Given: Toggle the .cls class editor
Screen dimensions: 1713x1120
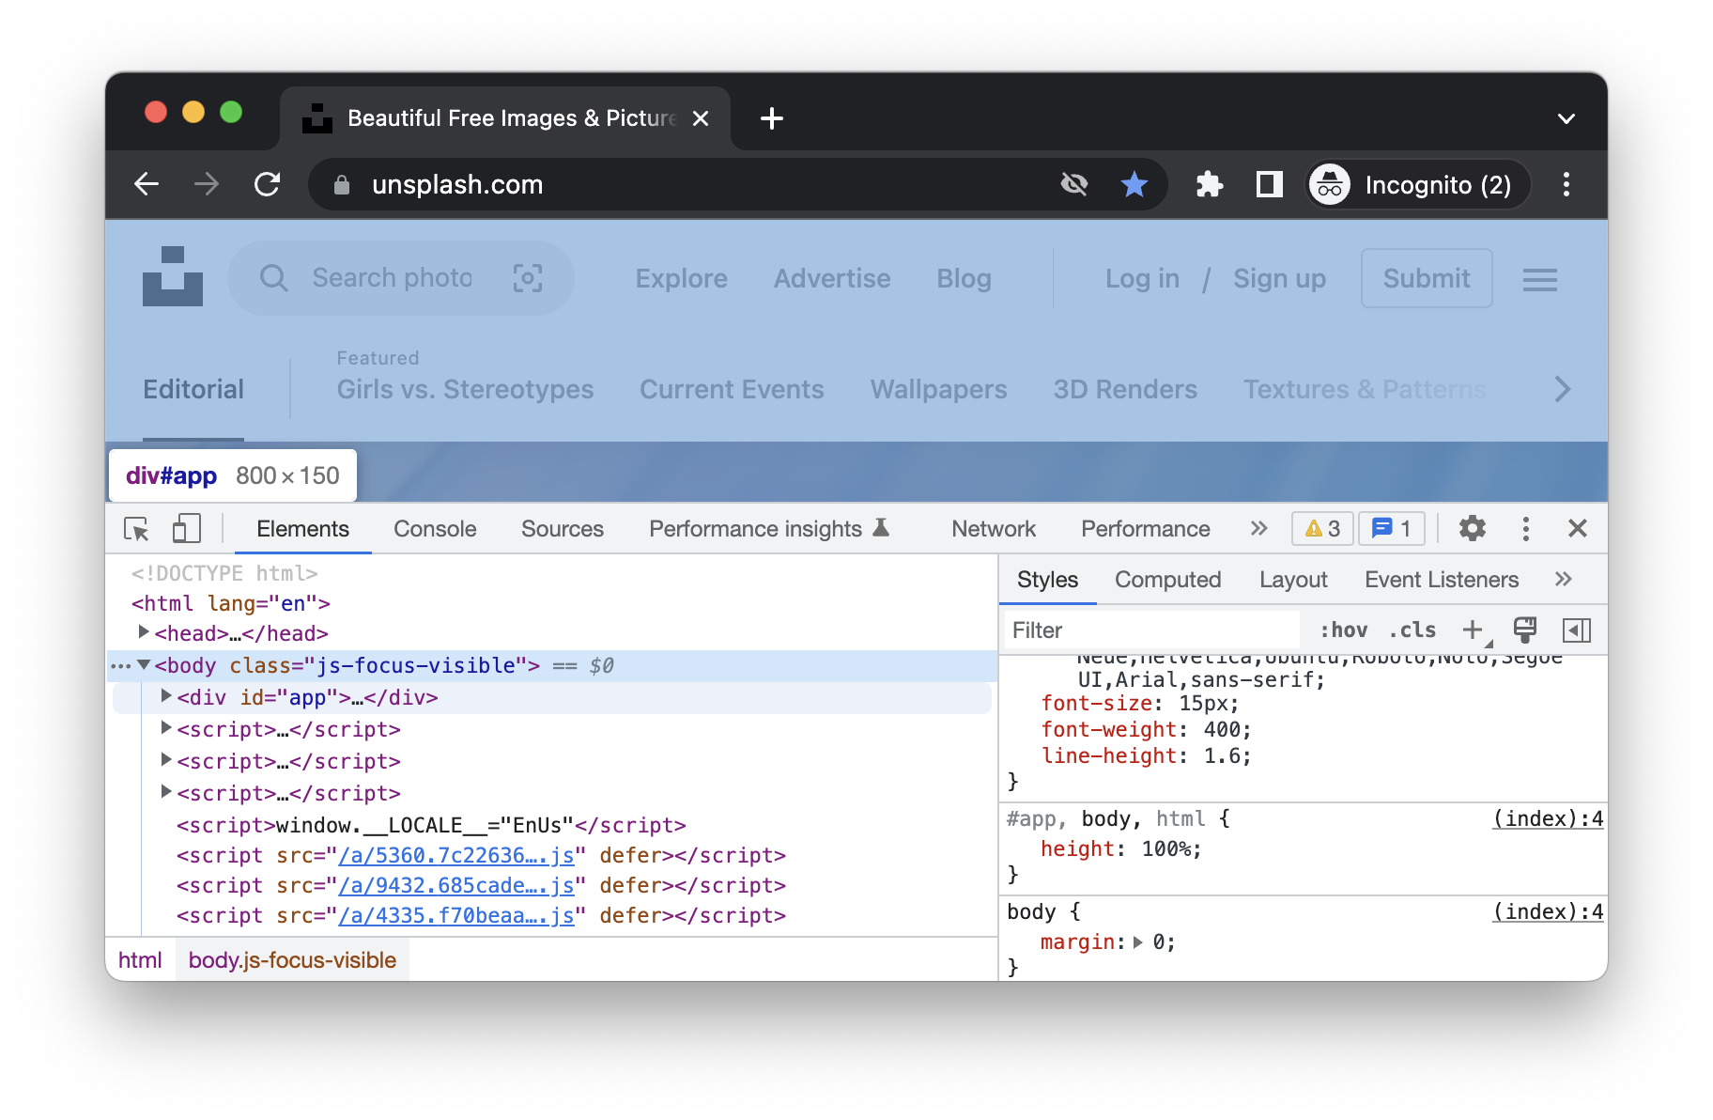Looking at the screenshot, I should 1411,630.
